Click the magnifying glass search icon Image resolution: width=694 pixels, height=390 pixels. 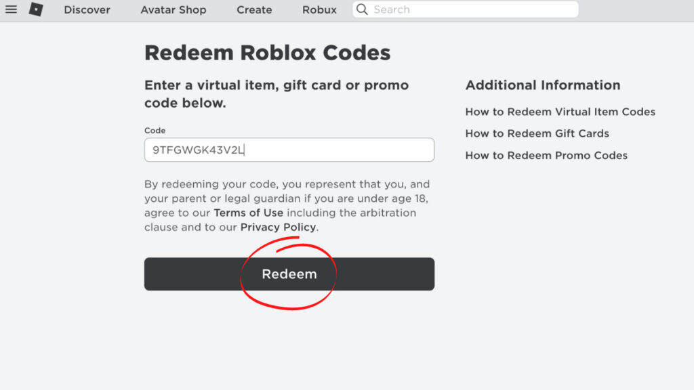pos(362,9)
